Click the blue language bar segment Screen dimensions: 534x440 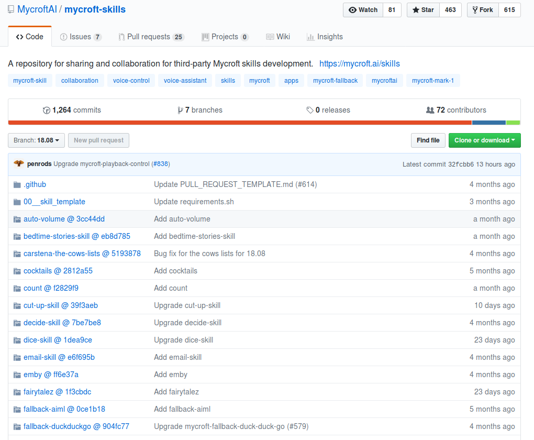488,123
